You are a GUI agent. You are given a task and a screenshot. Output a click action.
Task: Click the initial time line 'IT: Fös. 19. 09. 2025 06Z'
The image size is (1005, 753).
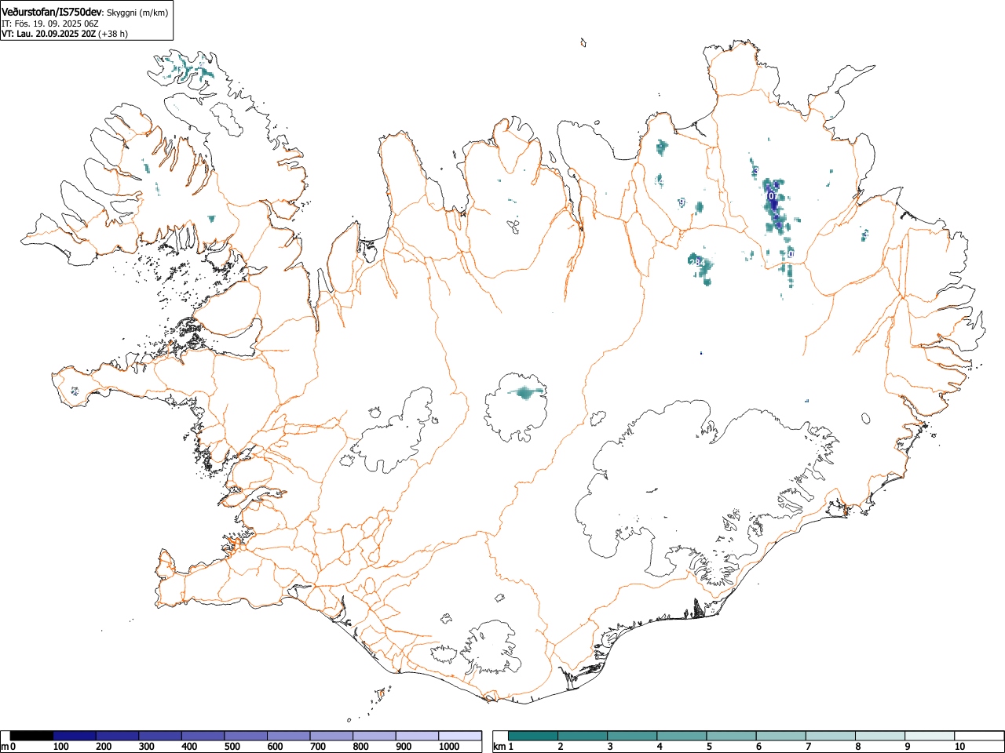[x=50, y=24]
